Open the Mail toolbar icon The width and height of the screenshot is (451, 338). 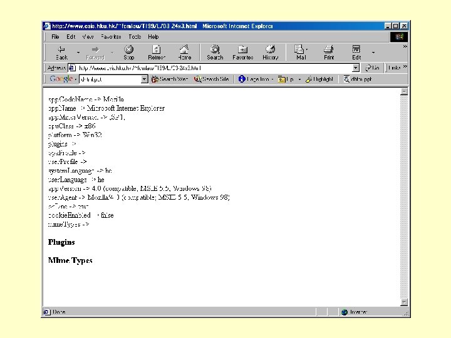(299, 49)
